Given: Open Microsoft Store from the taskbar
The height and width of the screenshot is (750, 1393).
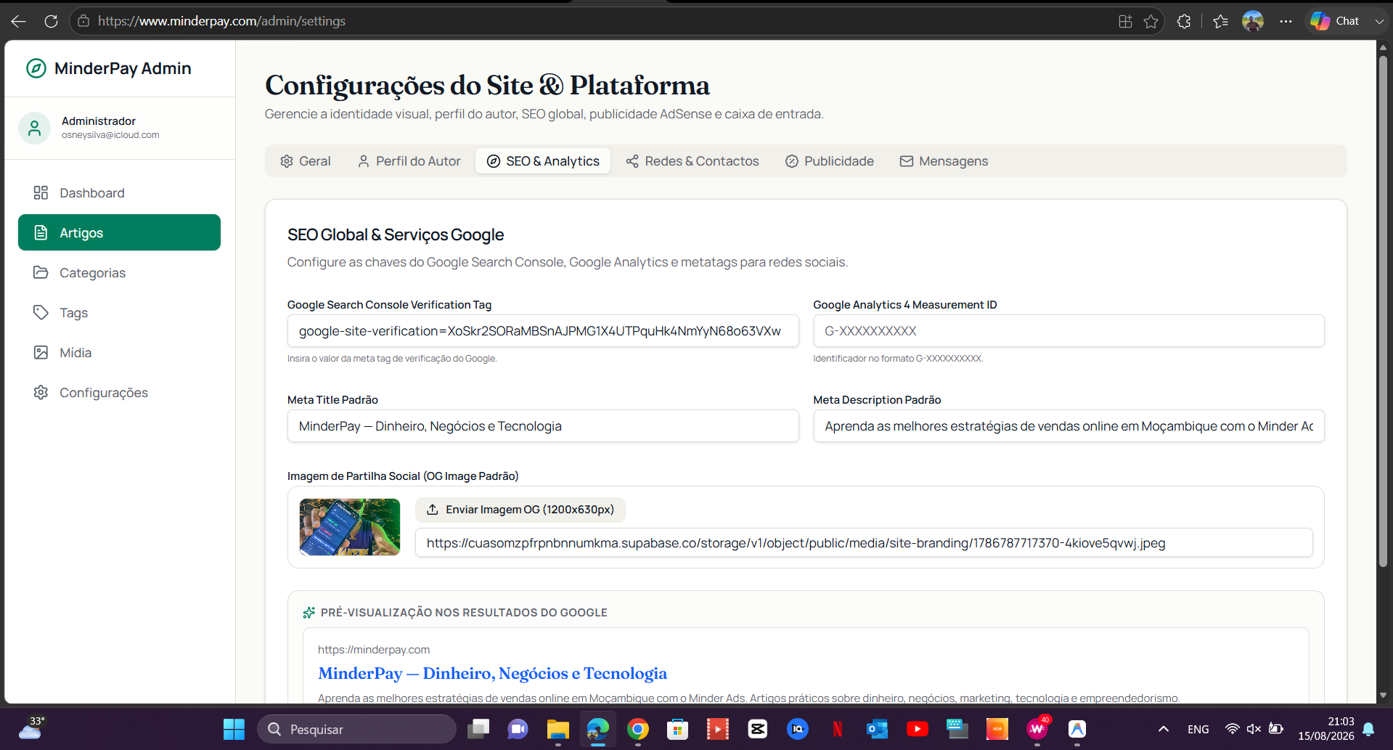Looking at the screenshot, I should (x=677, y=729).
